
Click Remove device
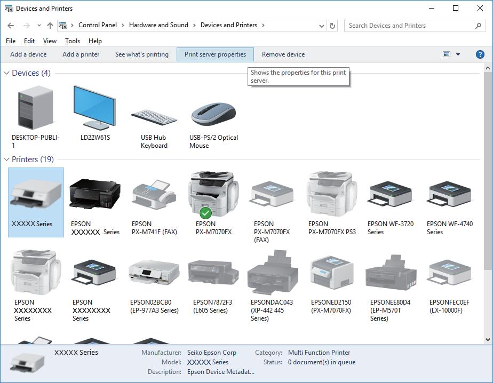click(x=283, y=54)
